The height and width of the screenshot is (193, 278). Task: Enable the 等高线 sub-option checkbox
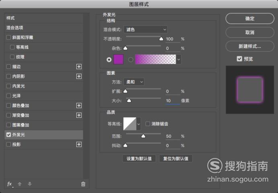coord(12,47)
